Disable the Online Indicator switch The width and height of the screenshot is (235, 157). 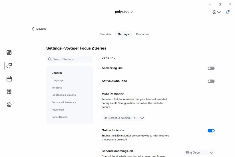pos(211,131)
